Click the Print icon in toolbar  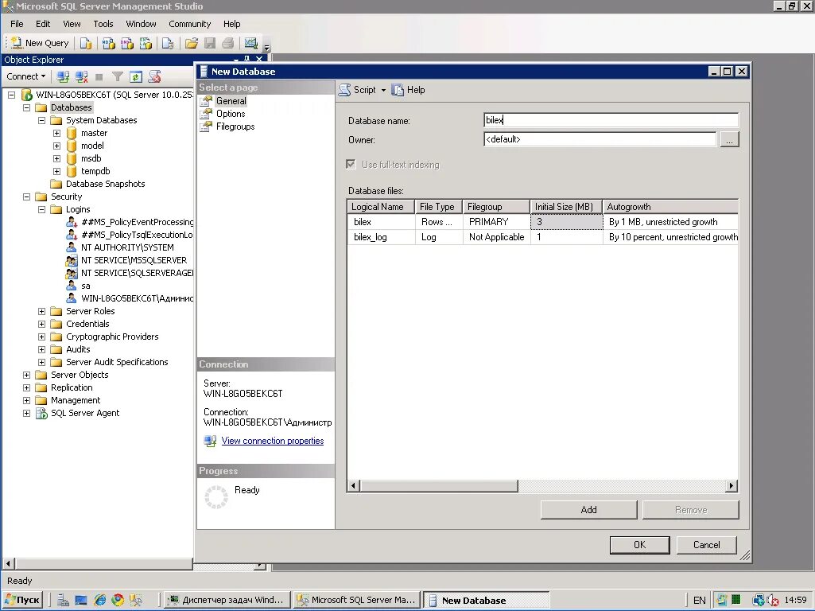tap(227, 43)
